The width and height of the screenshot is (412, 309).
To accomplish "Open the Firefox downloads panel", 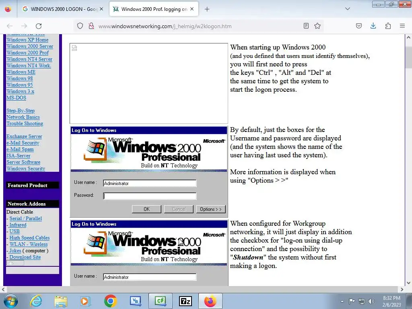I will (x=373, y=26).
